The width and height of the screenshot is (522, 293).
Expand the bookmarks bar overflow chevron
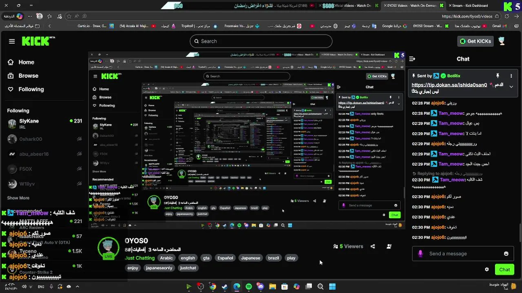pyautogui.click(x=49, y=26)
